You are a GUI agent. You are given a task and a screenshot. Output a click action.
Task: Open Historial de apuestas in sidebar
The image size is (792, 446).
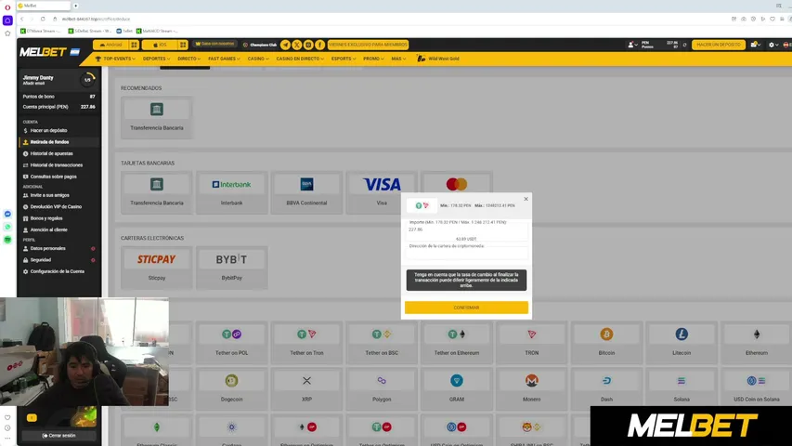[51, 153]
